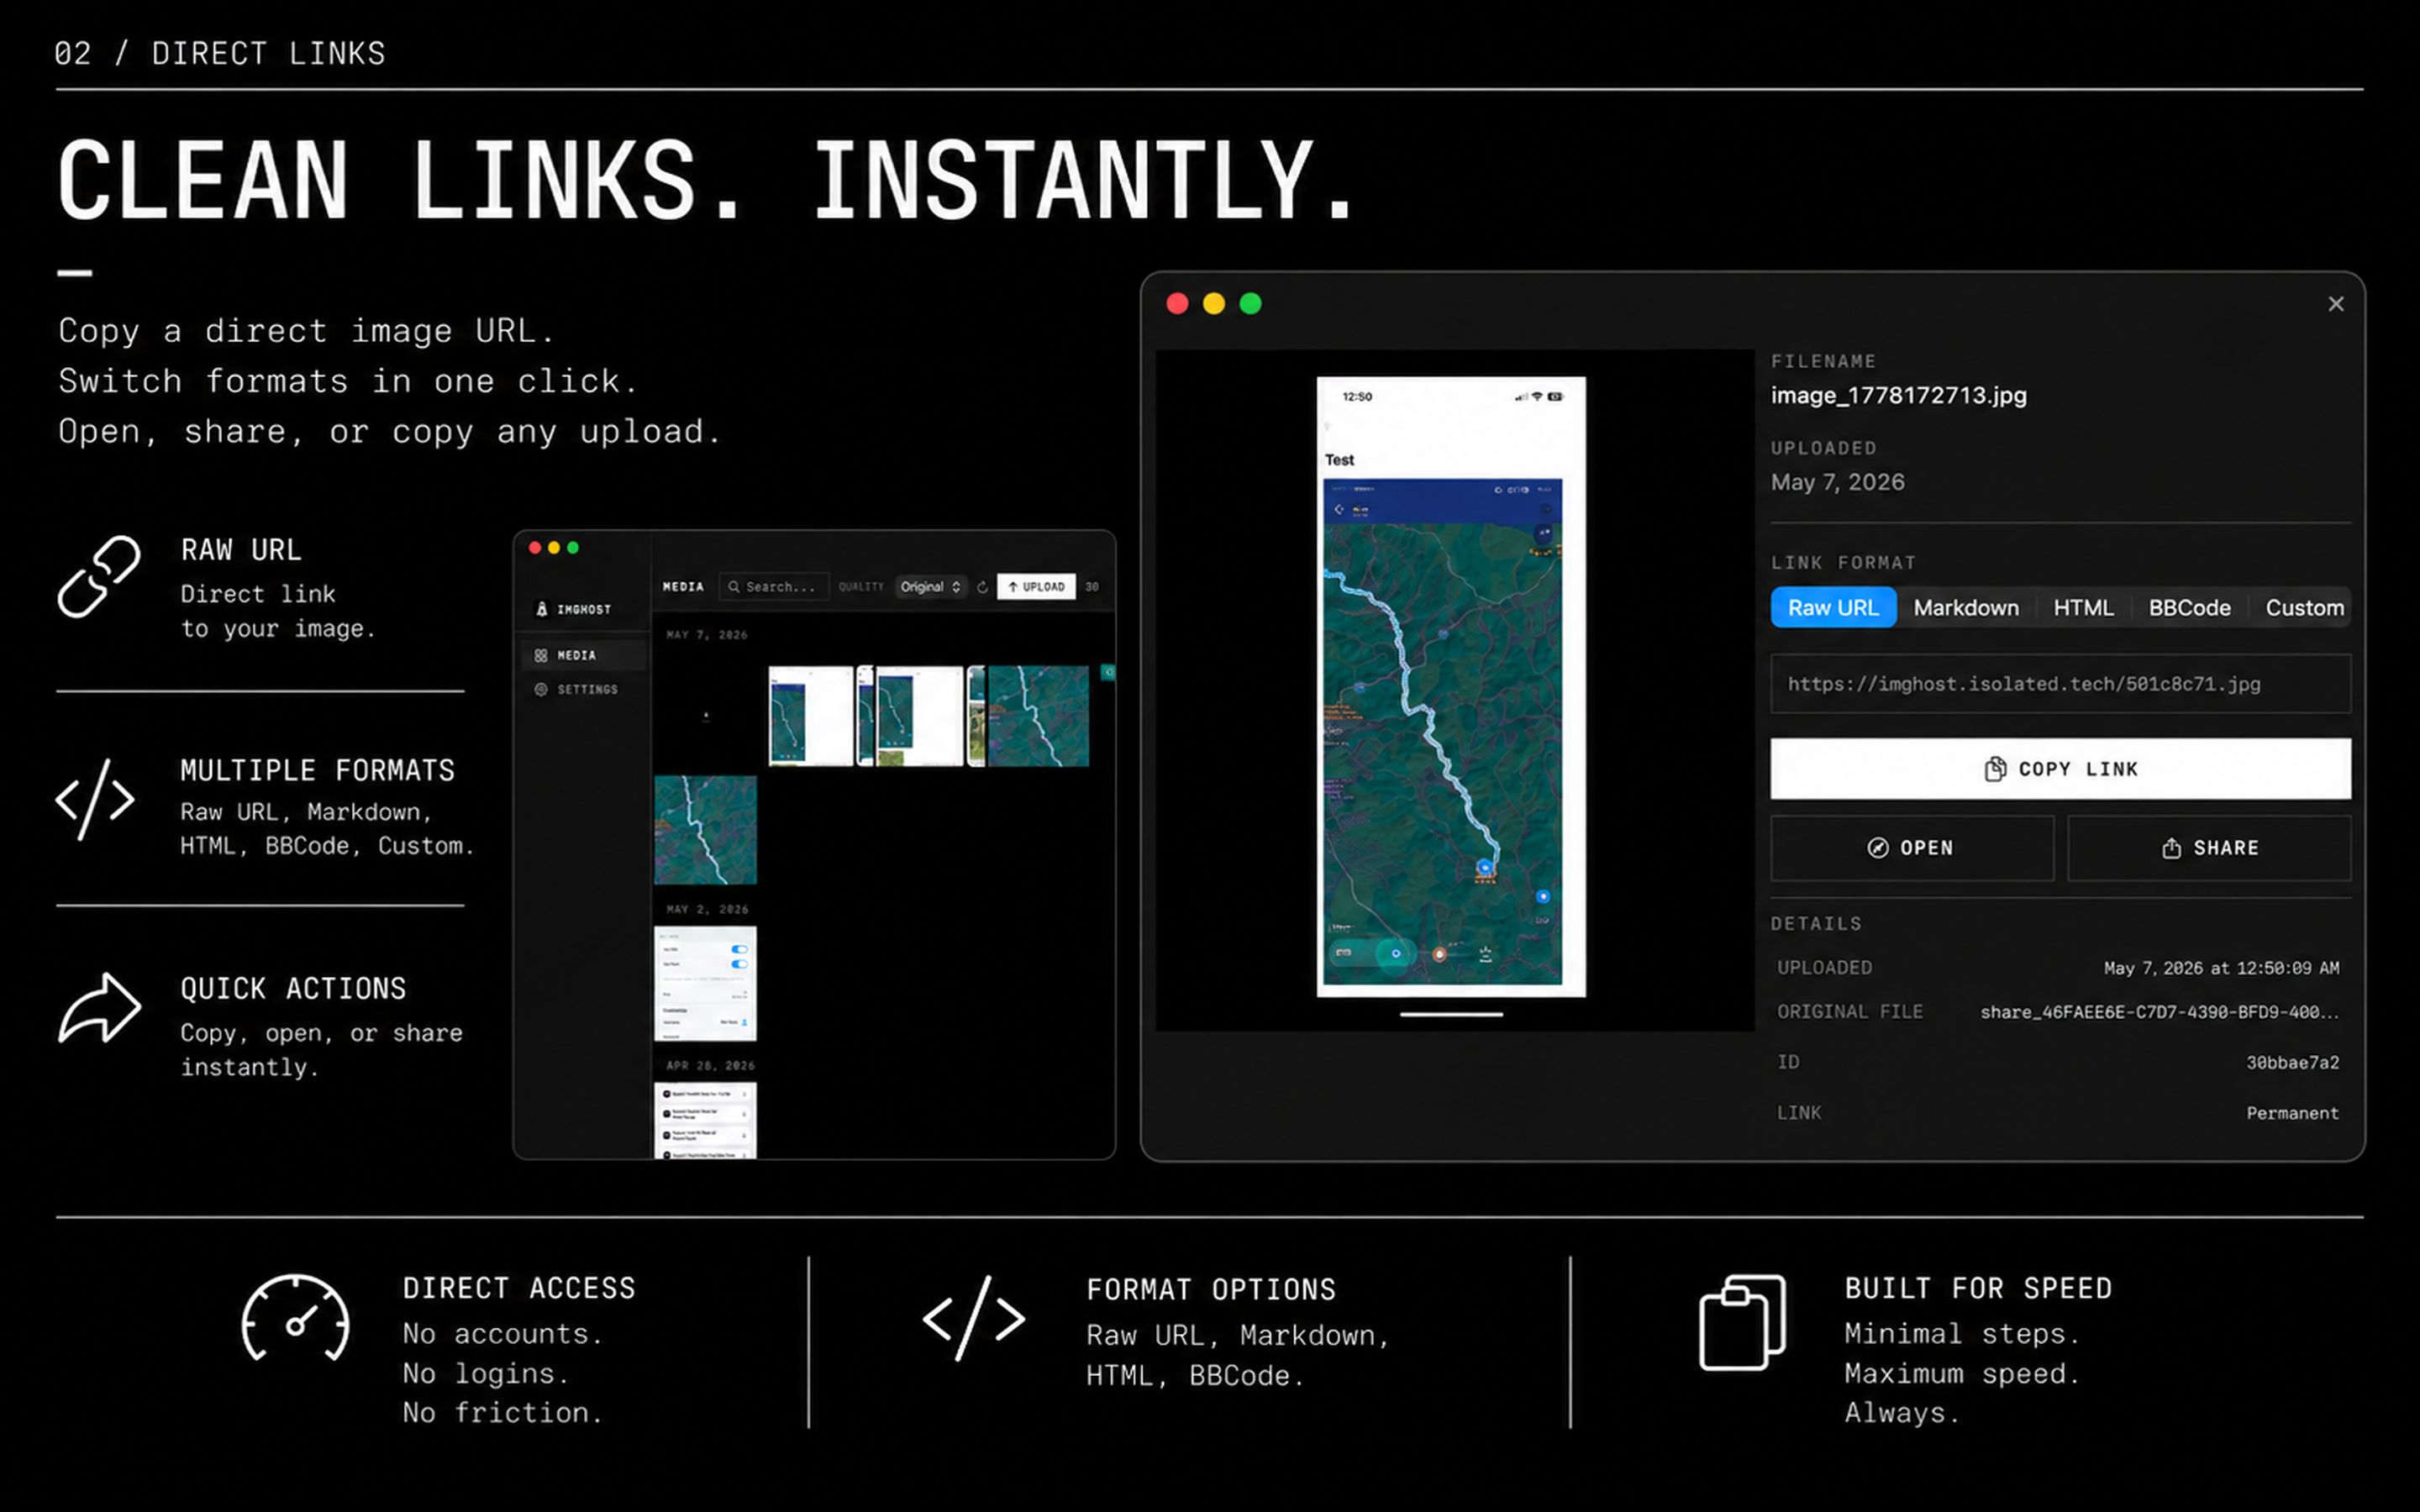
Task: Click the APR 28, 2026 date header
Action: 711,1065
